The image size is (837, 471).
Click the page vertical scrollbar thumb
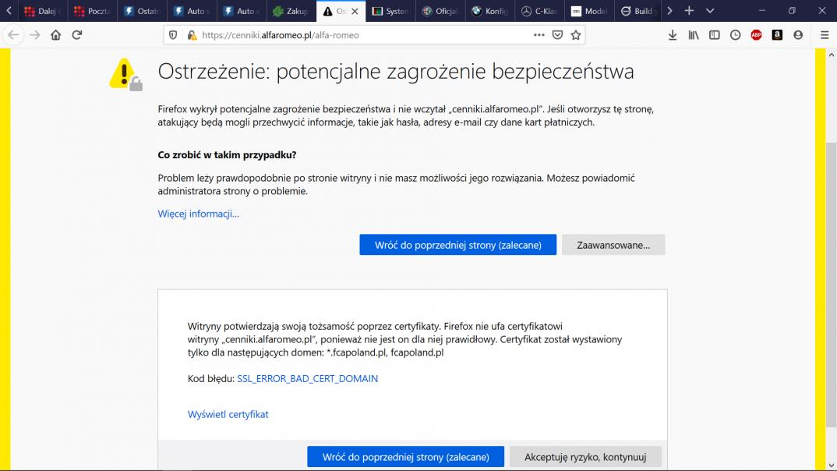click(x=831, y=285)
